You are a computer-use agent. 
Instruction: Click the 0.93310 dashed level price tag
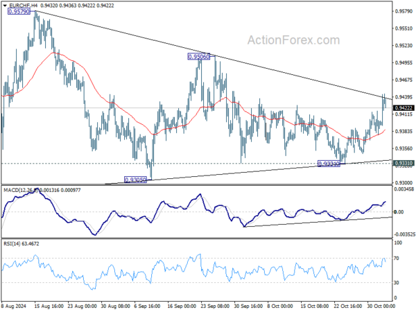coord(404,163)
